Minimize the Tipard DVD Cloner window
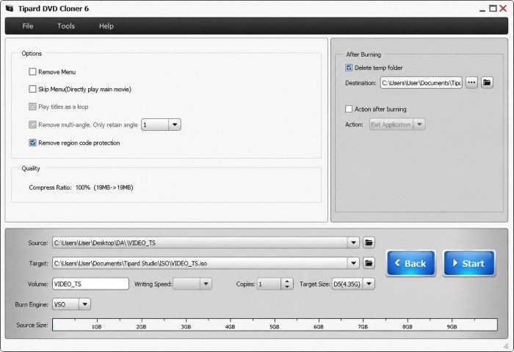Screen dimensions: 514x352 482,10
